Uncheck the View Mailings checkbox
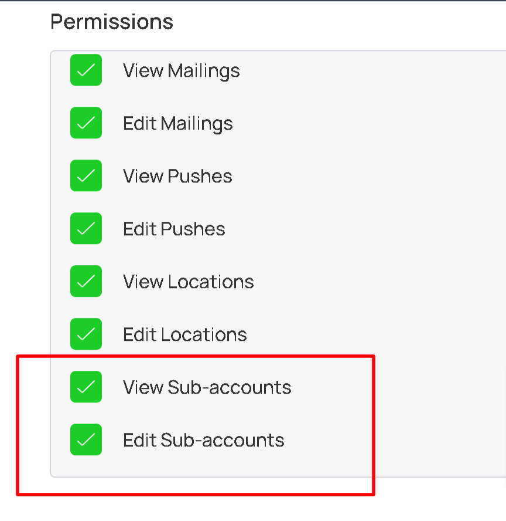Image resolution: width=506 pixels, height=521 pixels. [86, 70]
